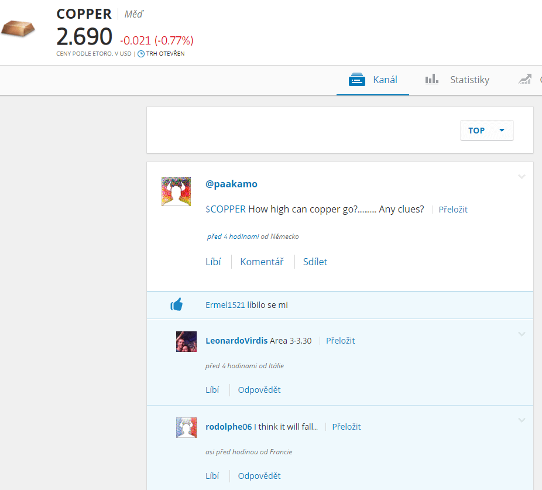
Task: Click the clock icon beside TRH OTEVŘEN
Action: point(140,53)
